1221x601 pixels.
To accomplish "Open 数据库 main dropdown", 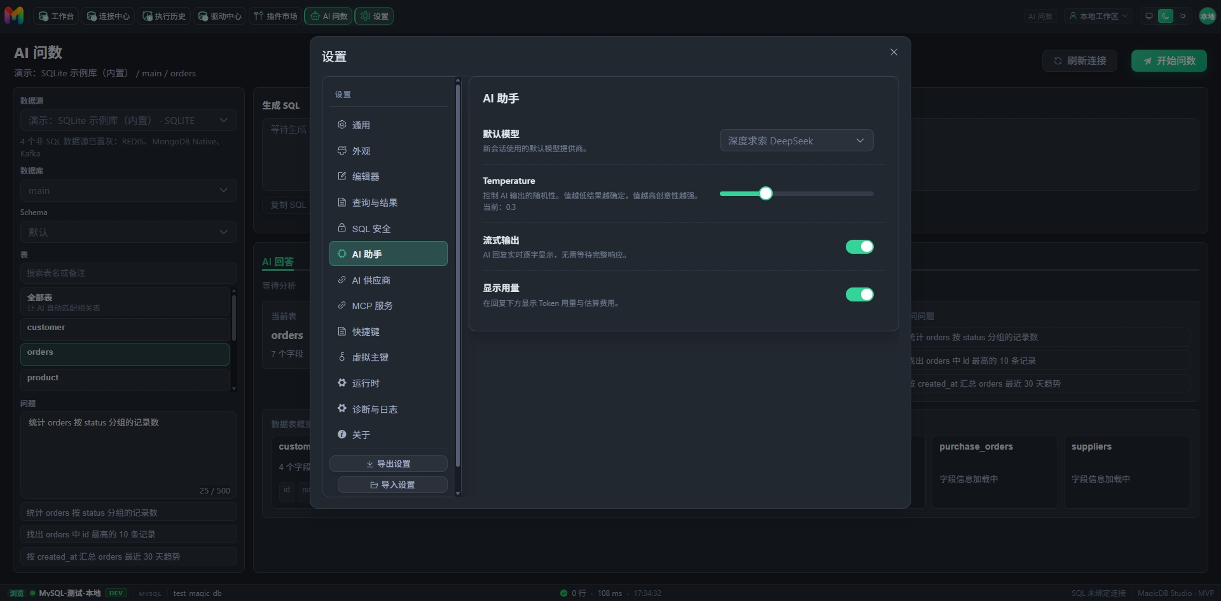I will (128, 190).
